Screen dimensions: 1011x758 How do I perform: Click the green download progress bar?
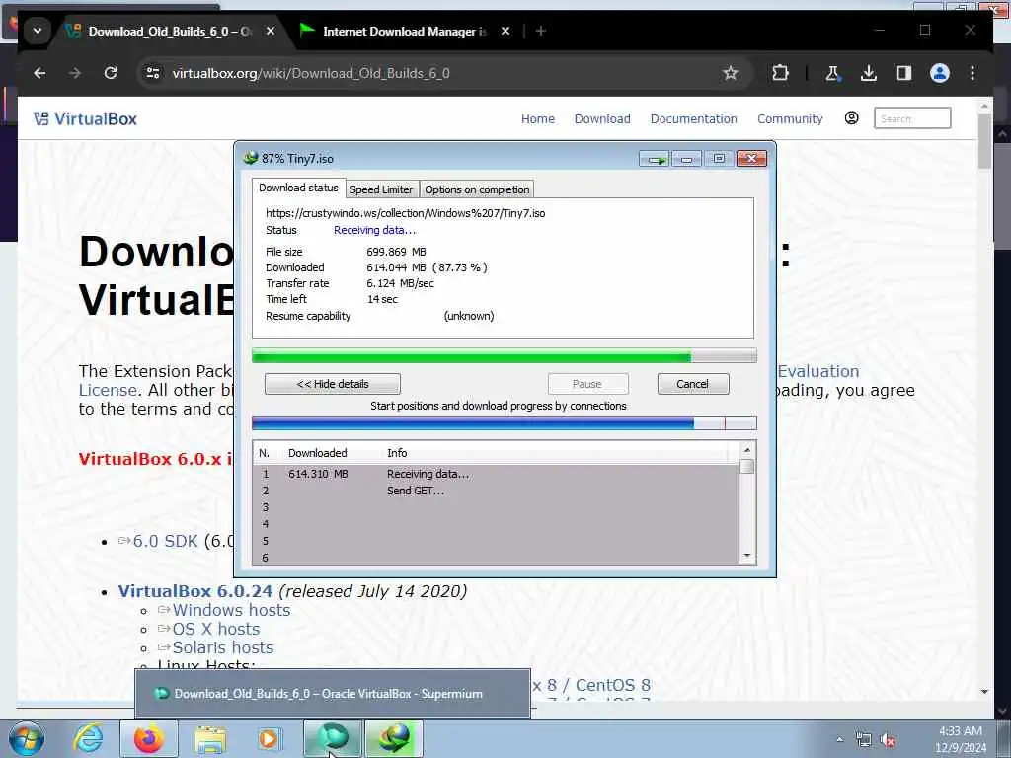tap(505, 355)
